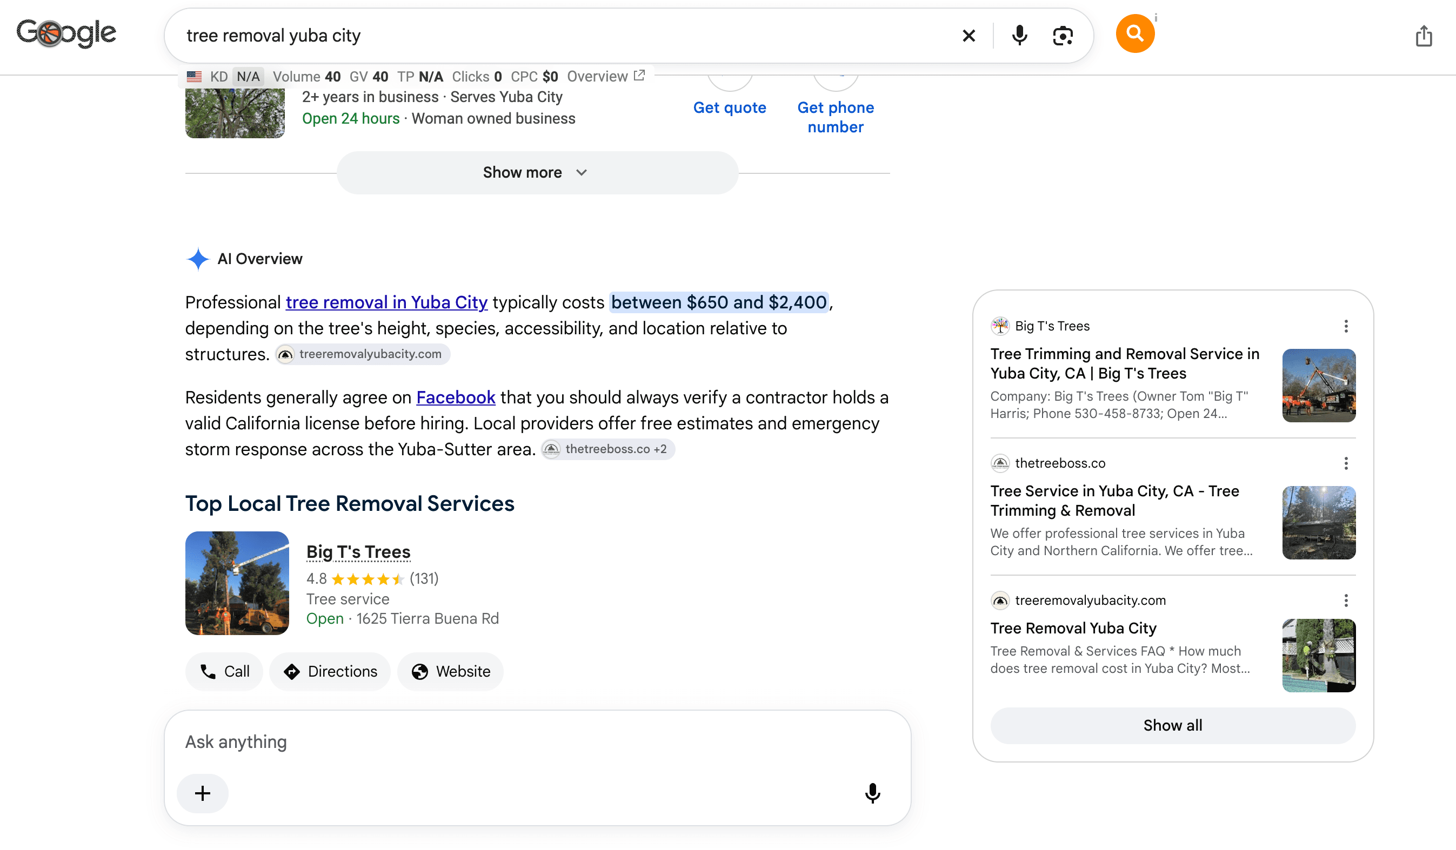1456x850 pixels.
Task: Expand the Show more results button
Action: click(537, 173)
